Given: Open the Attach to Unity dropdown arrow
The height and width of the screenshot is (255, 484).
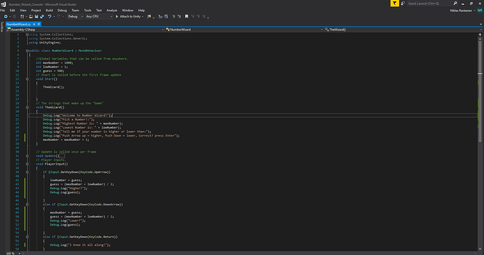Looking at the screenshot, I should click(x=142, y=16).
